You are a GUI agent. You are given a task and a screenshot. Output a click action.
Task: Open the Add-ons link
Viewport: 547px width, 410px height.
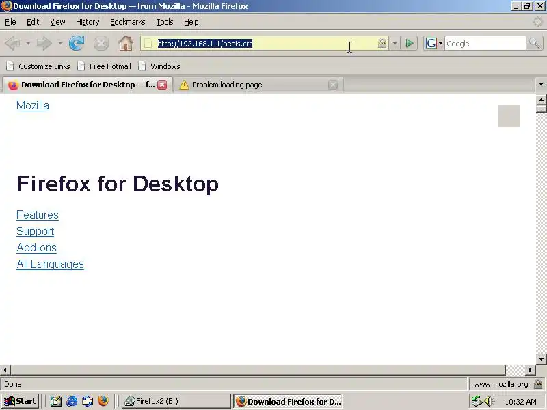pos(36,247)
